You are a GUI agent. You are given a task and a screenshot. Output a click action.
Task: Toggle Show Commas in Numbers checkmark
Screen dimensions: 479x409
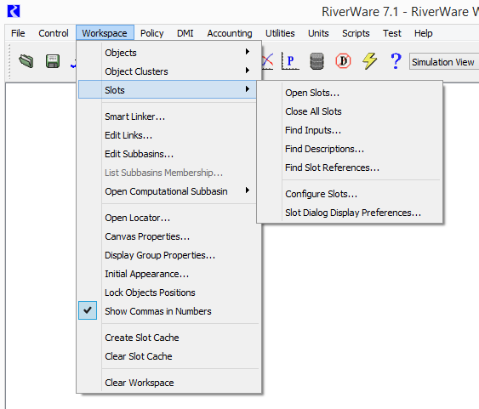tap(88, 310)
